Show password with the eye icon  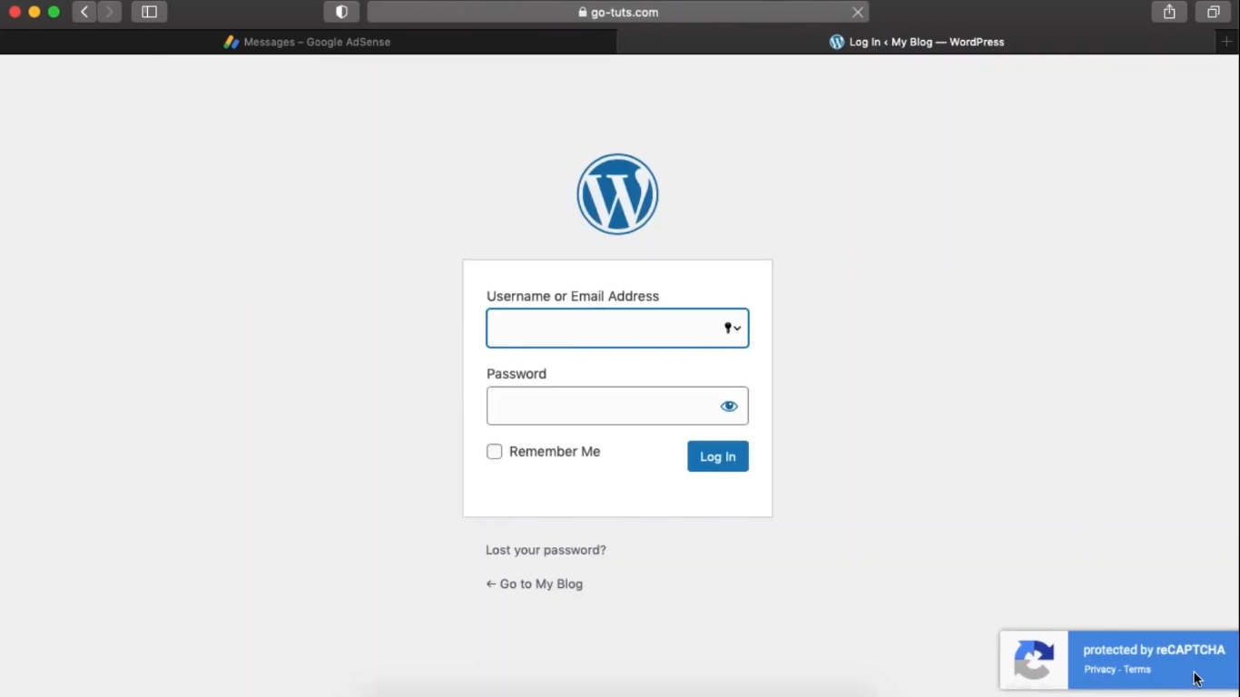pos(729,407)
